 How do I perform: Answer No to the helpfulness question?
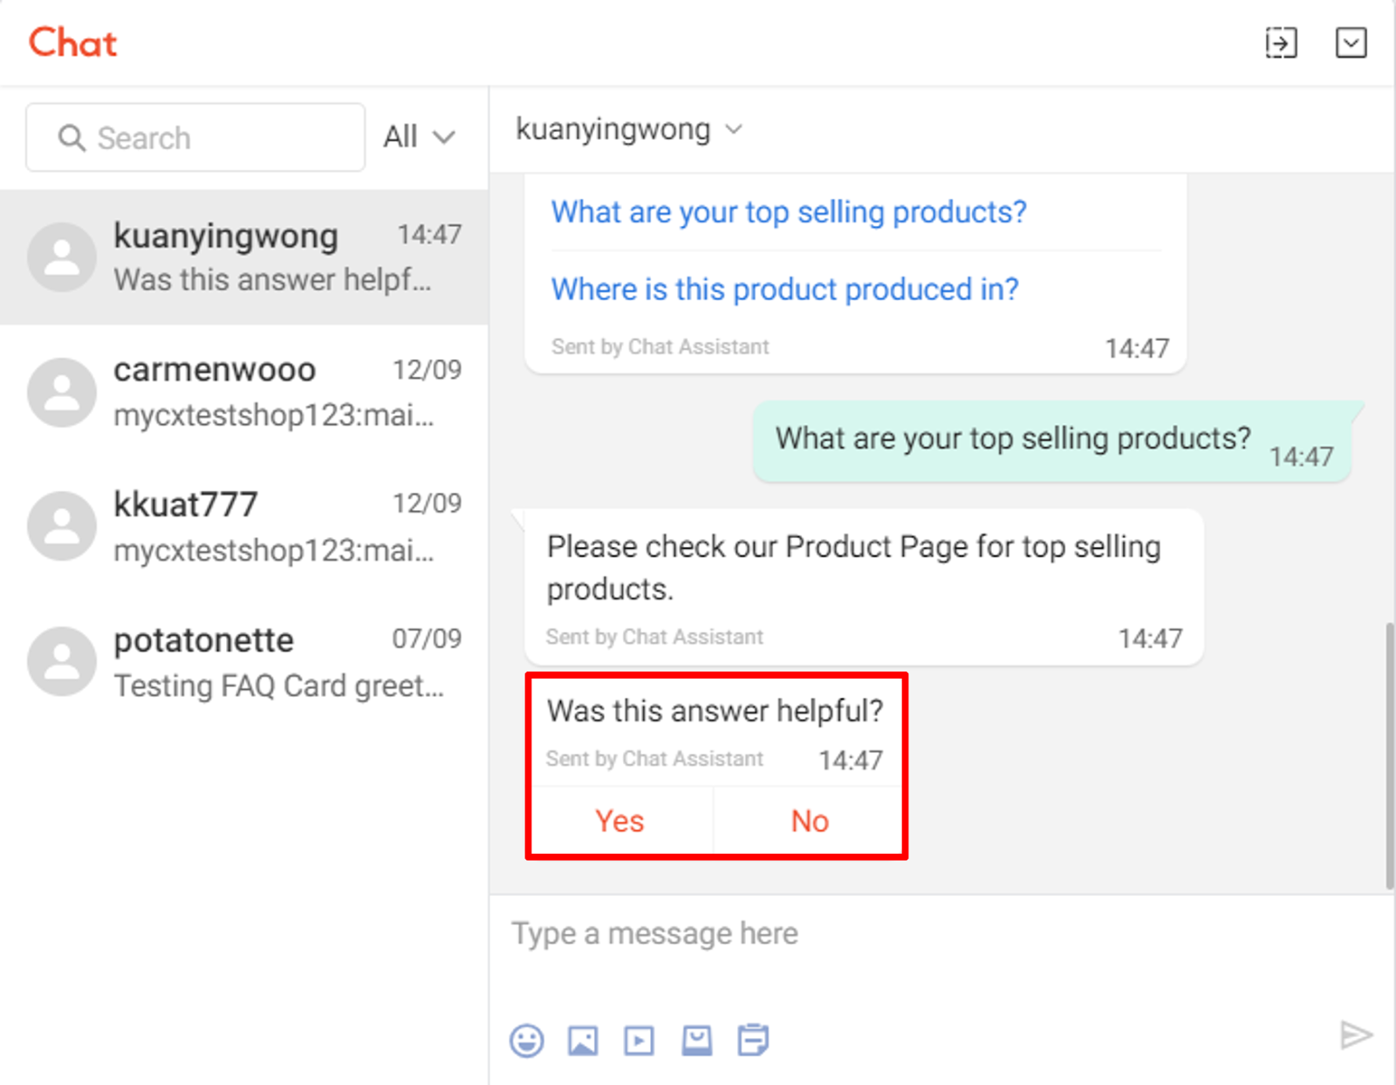[809, 821]
